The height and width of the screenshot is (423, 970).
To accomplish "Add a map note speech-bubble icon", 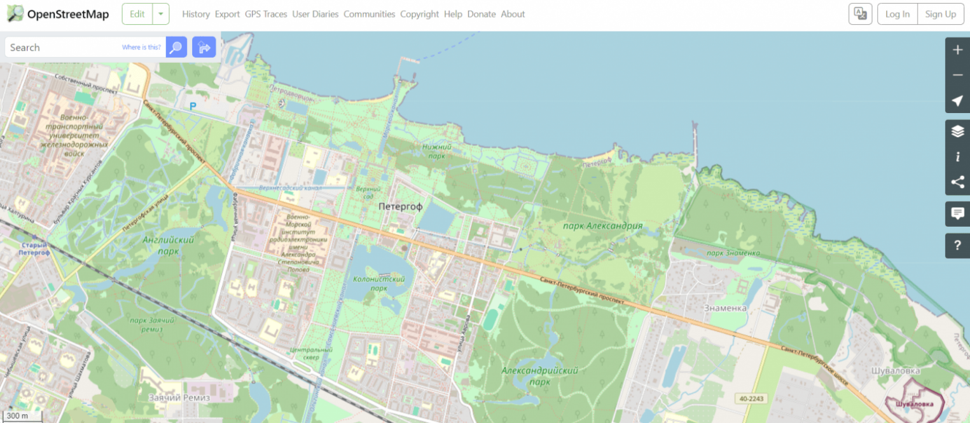I will (957, 213).
